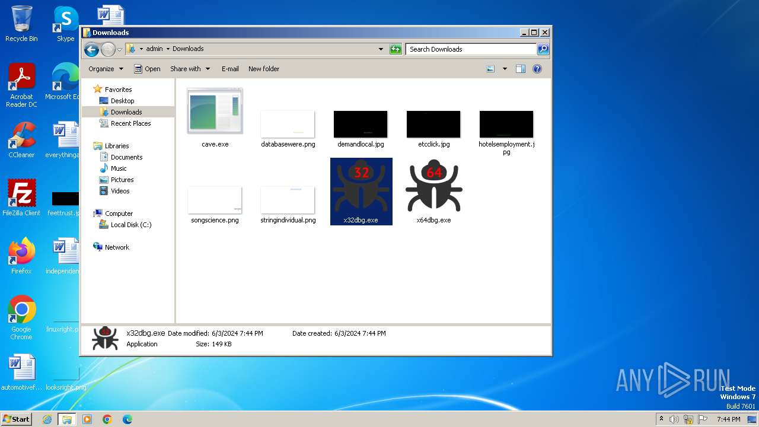Click in the Search Downloads field
759x427 pixels.
pos(471,49)
